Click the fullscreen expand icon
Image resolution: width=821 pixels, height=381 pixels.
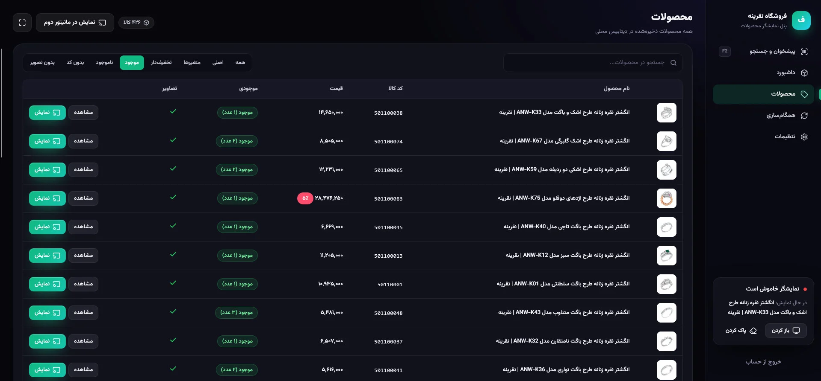pos(22,23)
